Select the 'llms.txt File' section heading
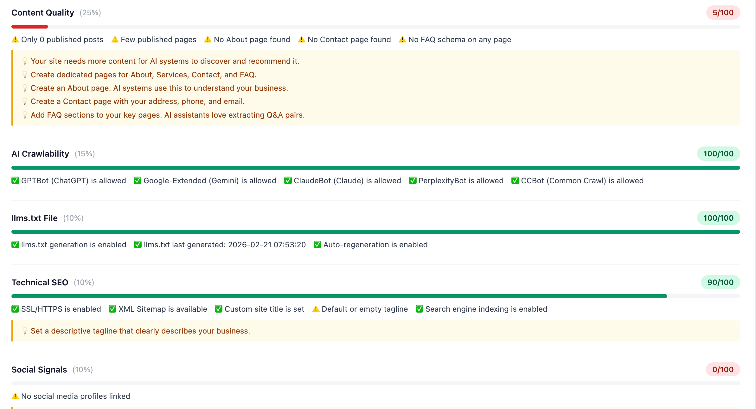 (34, 218)
